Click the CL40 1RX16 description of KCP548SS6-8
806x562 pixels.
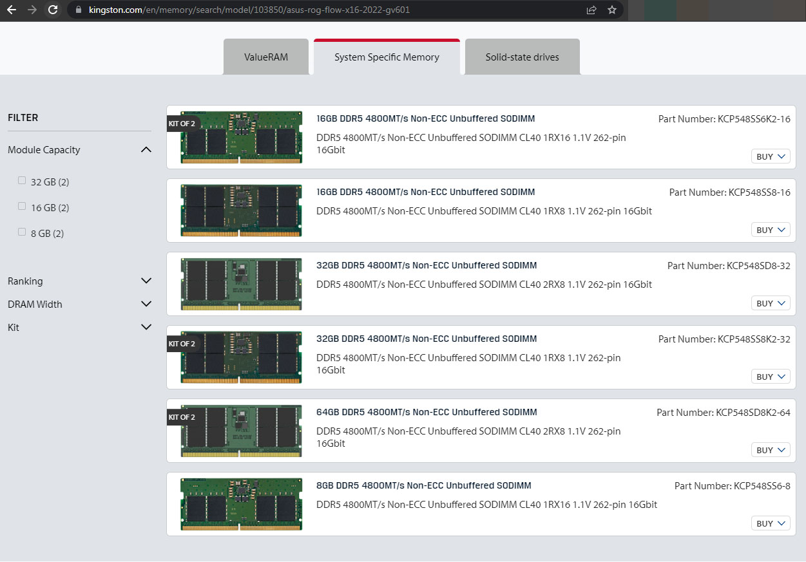tap(486, 505)
